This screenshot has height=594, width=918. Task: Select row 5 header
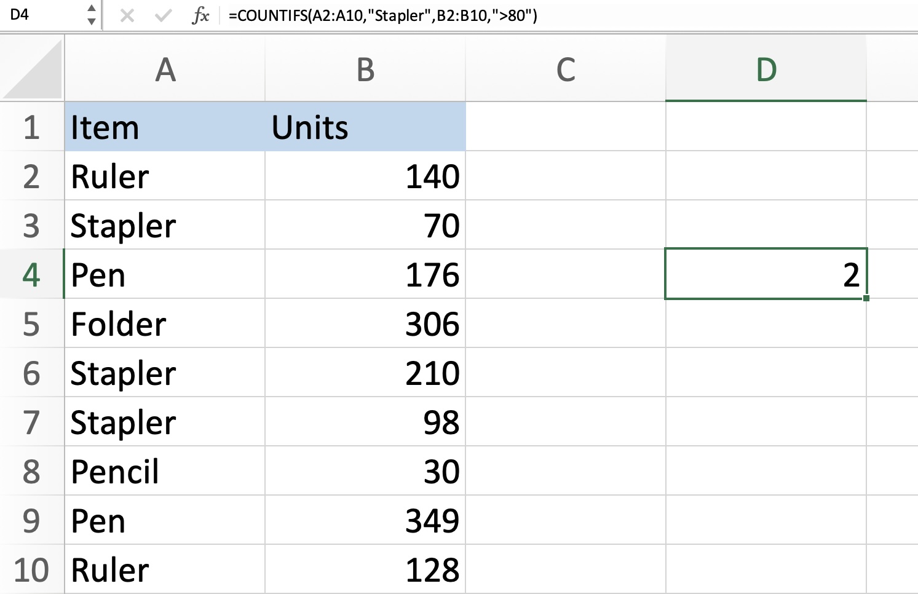tap(32, 323)
